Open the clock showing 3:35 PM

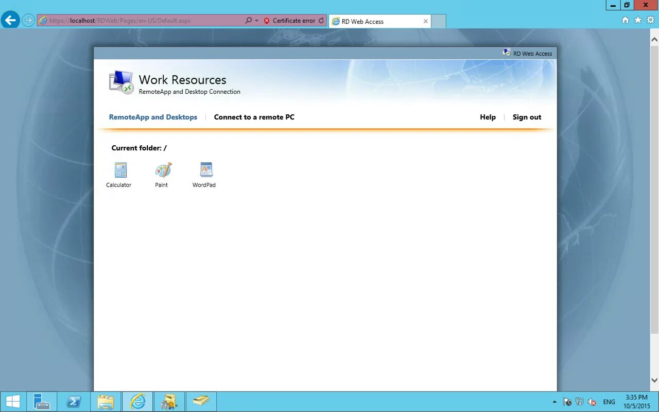637,402
